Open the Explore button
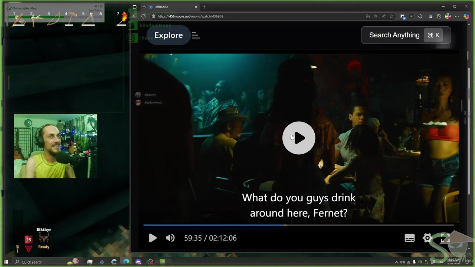 coord(168,35)
